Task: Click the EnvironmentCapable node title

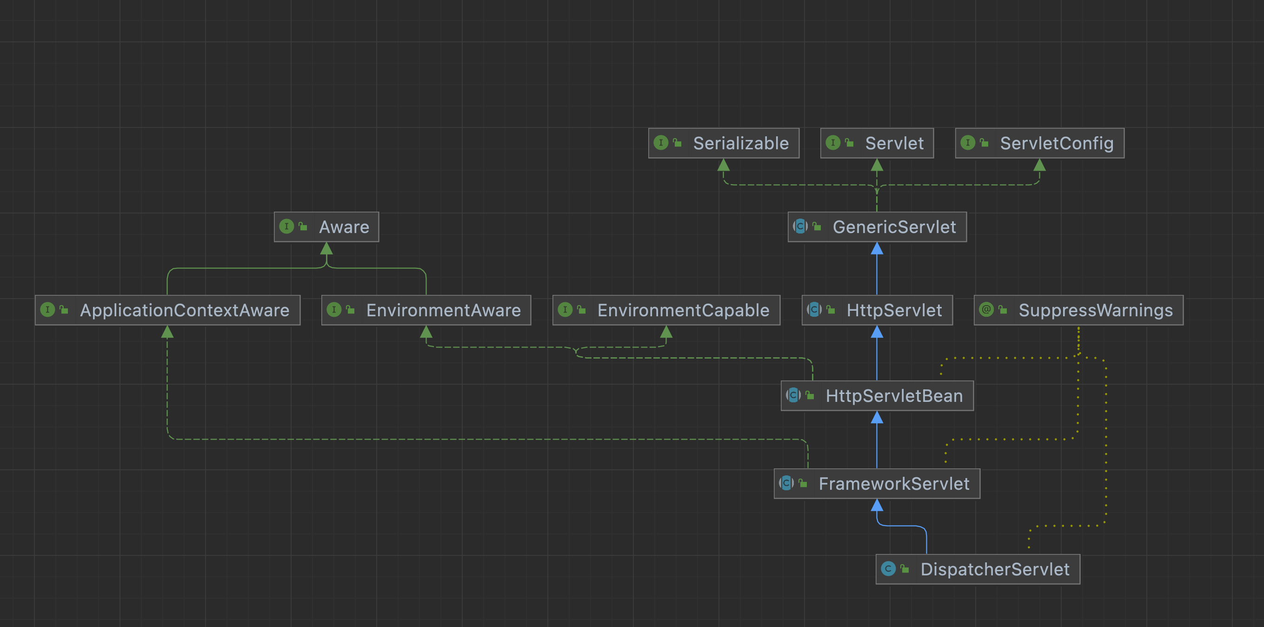Action: click(x=684, y=310)
